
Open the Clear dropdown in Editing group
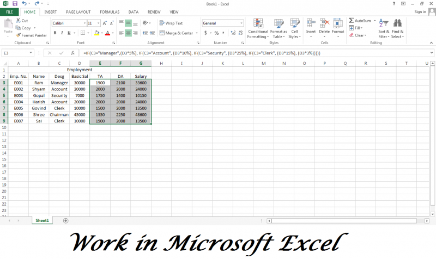pos(358,35)
